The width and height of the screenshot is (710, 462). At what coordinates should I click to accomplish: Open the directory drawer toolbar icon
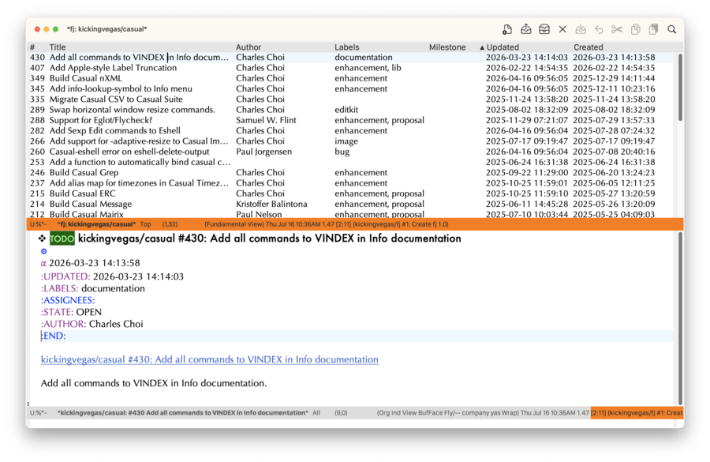(544, 29)
